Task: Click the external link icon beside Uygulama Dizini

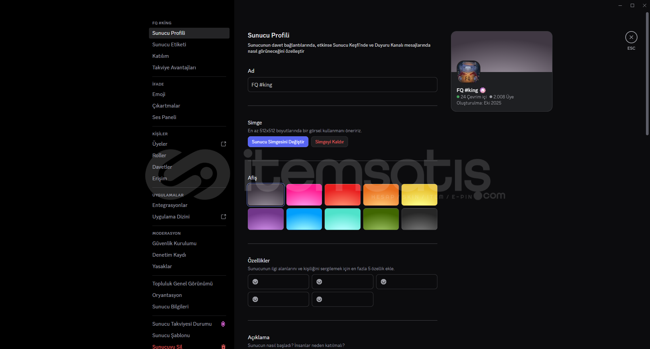Action: coord(223,217)
